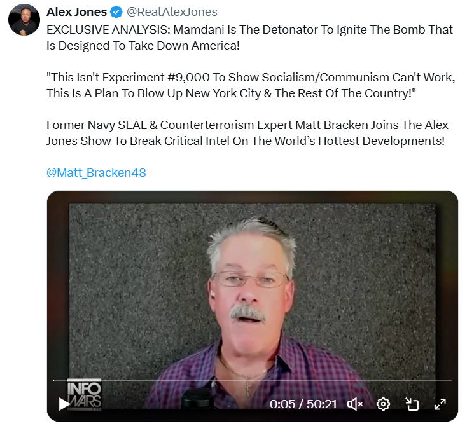Open the @RealAlexJones handle link
This screenshot has height=426, width=467.
(172, 12)
